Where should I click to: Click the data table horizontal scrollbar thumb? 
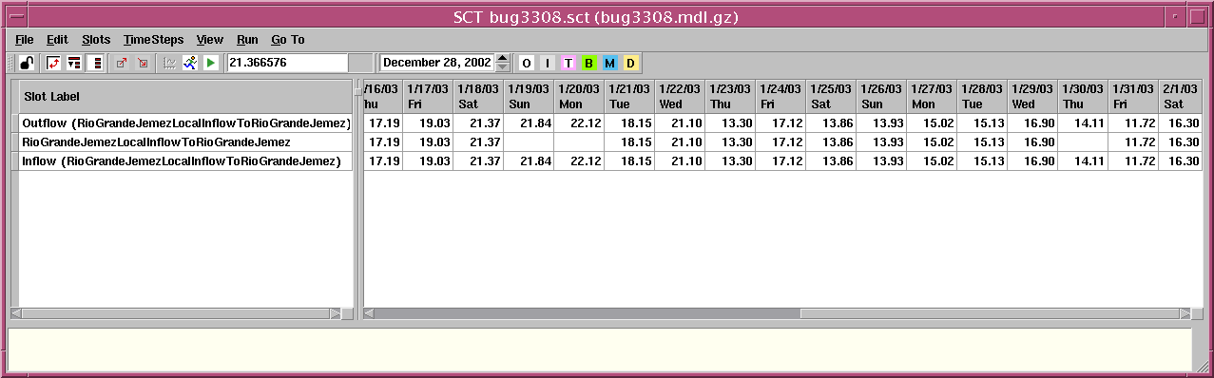990,312
